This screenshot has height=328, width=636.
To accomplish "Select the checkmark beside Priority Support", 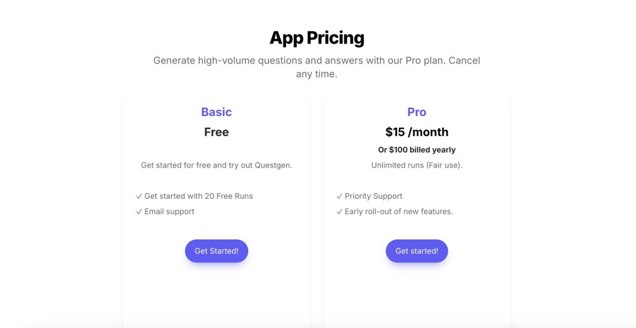I will [x=339, y=197].
